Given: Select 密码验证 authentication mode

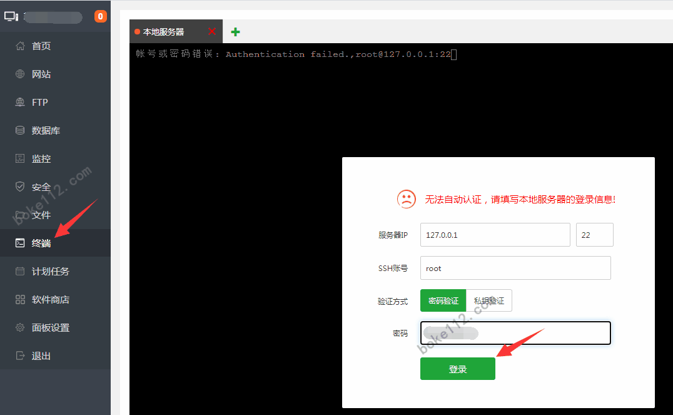Looking at the screenshot, I should (443, 300).
